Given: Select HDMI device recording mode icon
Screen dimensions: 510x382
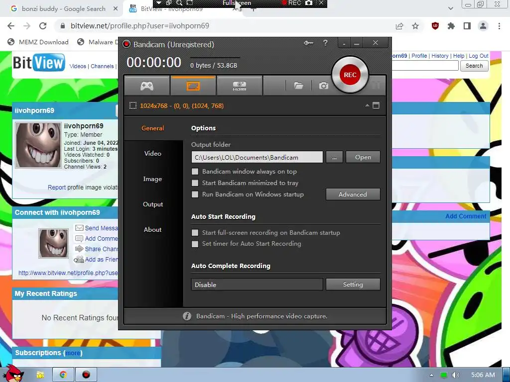Looking at the screenshot, I should (x=240, y=86).
